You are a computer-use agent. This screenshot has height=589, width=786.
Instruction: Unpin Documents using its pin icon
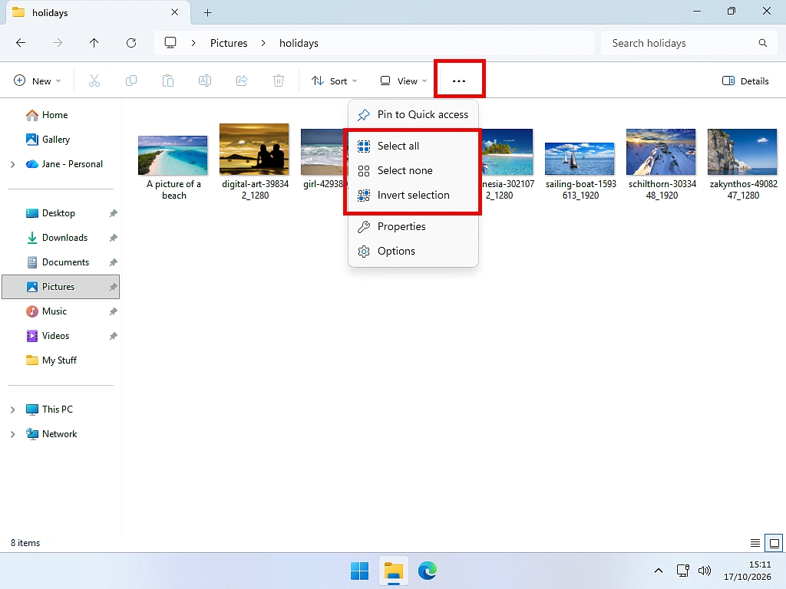pyautogui.click(x=114, y=262)
